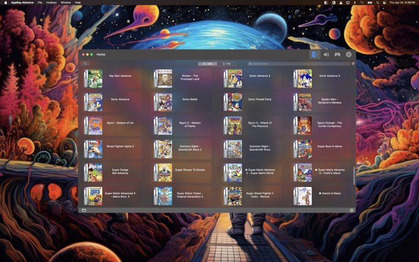
Task: Open the AppBoy Advance menu
Action: (23, 3)
